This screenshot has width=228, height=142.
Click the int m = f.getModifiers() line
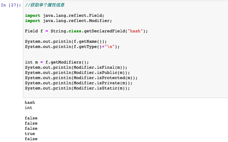57,62
